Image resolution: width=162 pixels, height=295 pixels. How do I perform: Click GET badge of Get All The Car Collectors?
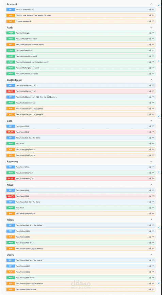(x=11, y=97)
